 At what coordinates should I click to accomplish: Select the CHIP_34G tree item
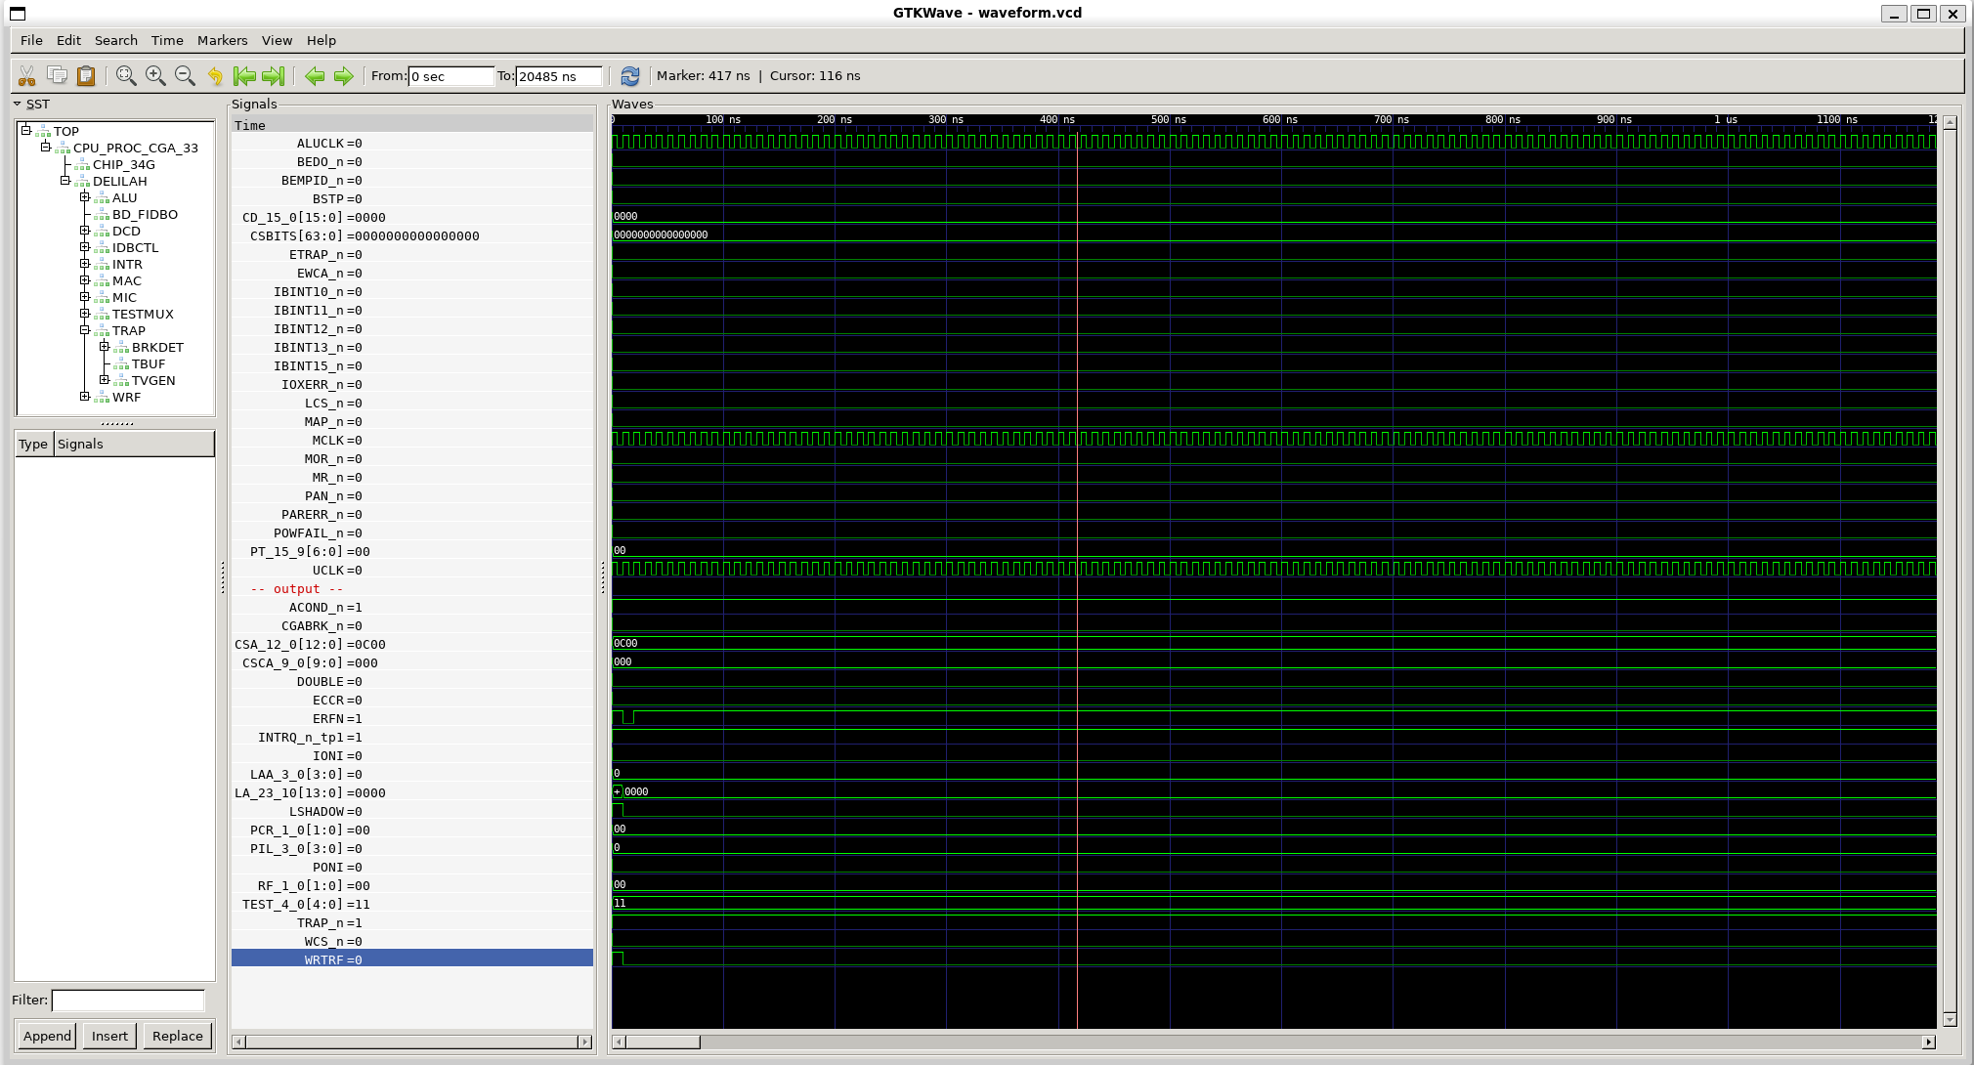click(124, 164)
